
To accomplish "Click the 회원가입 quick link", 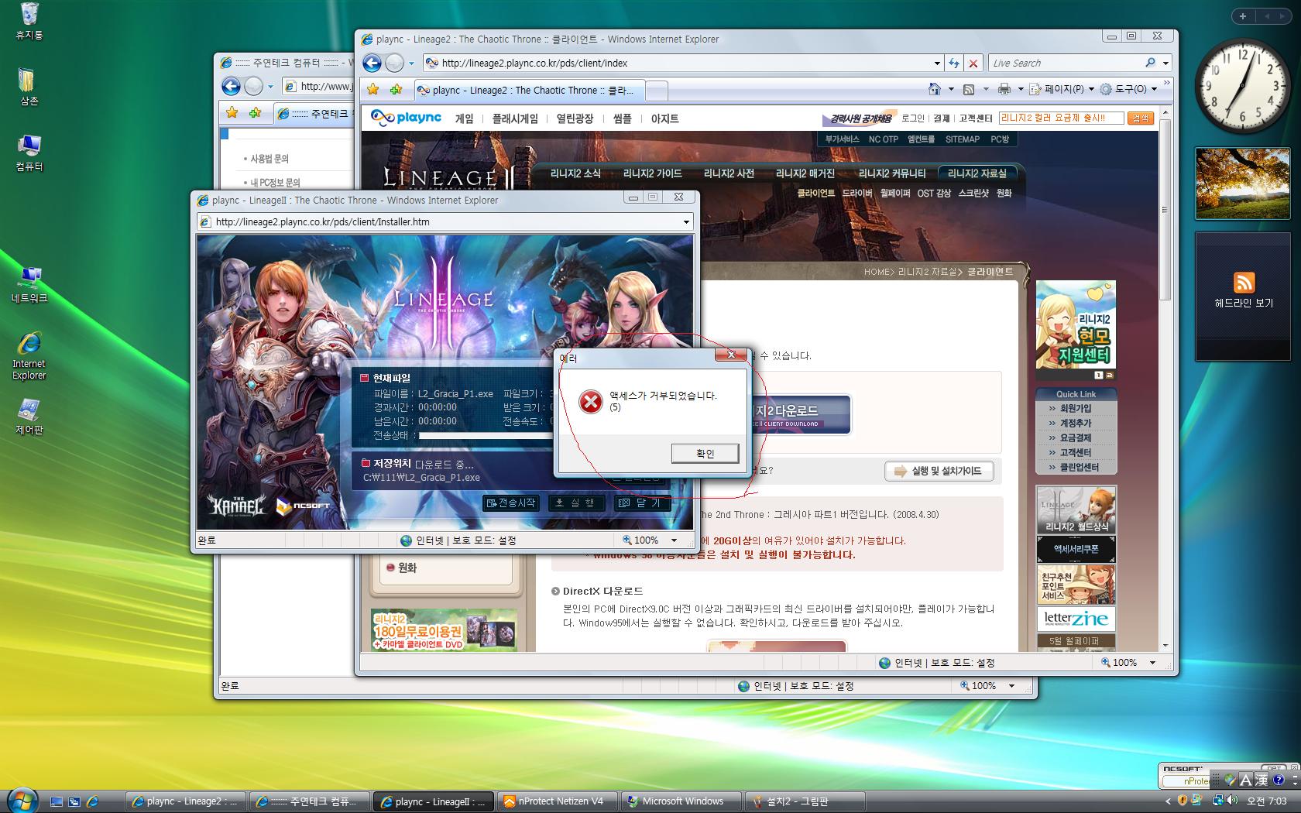I will [x=1075, y=408].
